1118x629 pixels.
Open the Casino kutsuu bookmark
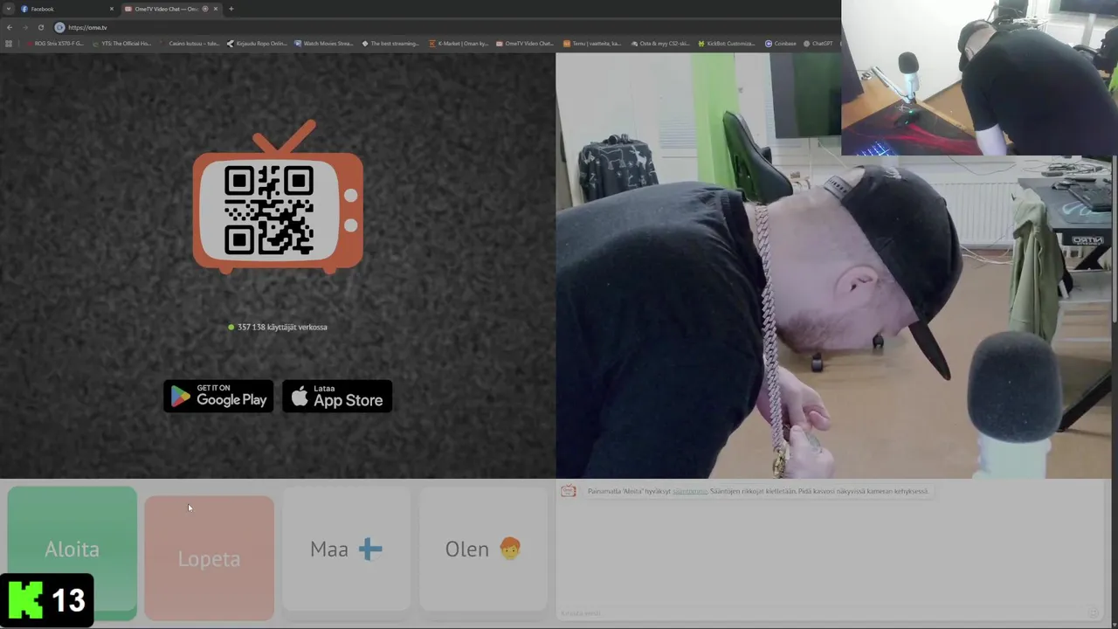(190, 44)
